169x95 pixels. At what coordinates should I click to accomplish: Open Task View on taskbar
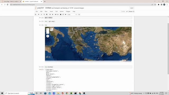pyautogui.click(x=41, y=93)
